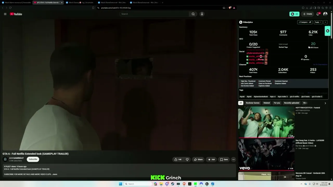333x187 pixels.
Task: Open the teal Videolytics side tab
Action: pos(328,31)
